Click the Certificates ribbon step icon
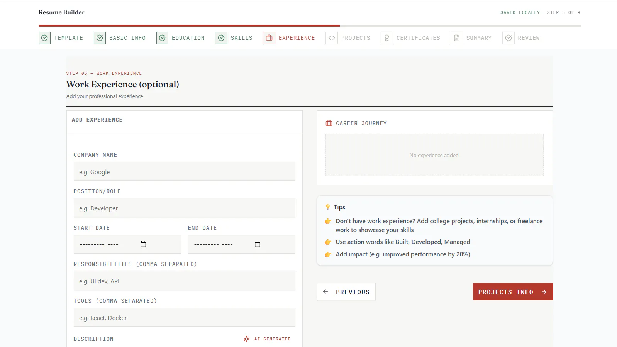Image resolution: width=617 pixels, height=347 pixels. coord(387,38)
